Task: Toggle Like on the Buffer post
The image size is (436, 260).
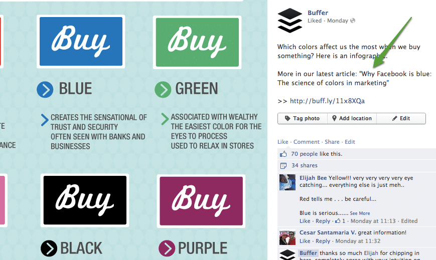Action: (283, 142)
